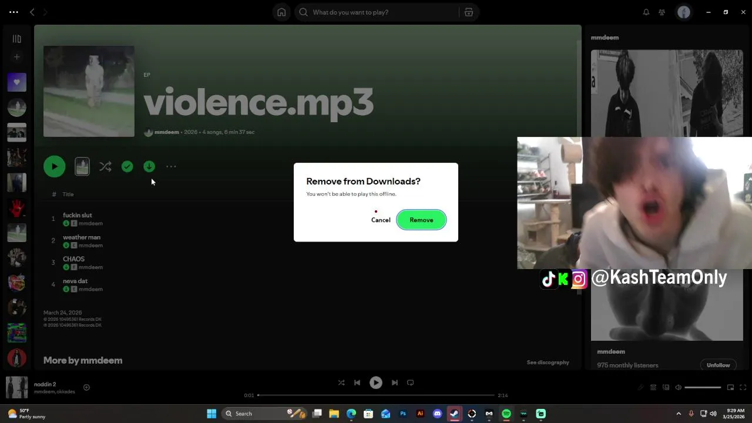Click the Windows taskbar Search box
This screenshot has width=752, height=423.
(264, 414)
